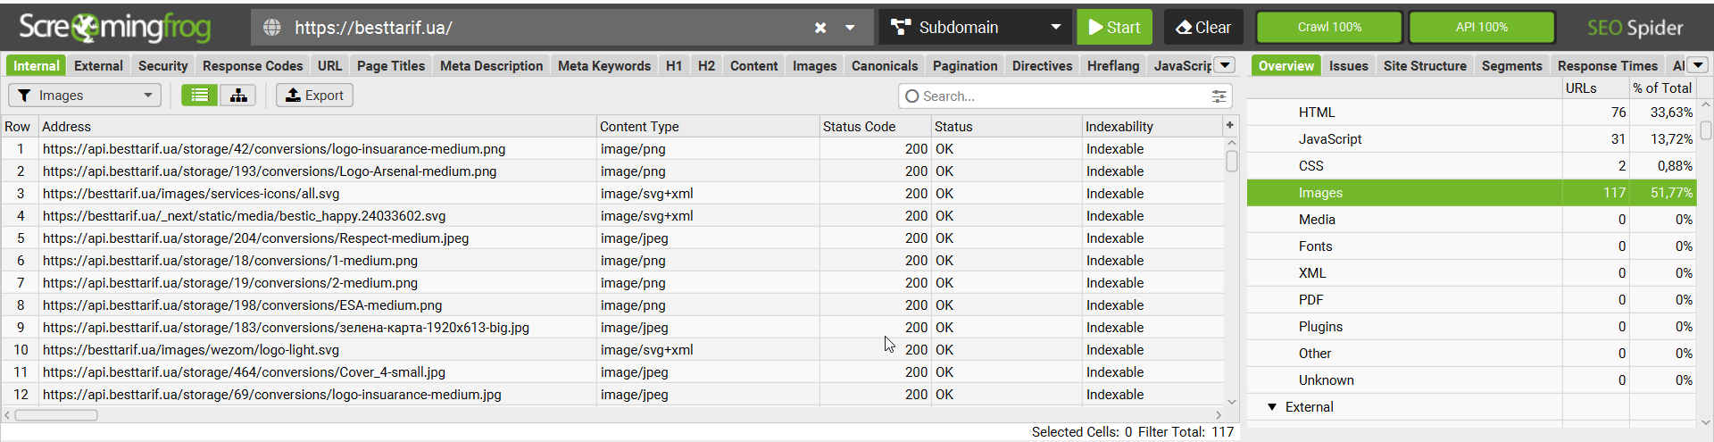
Task: Open the Response Codes tab
Action: pyautogui.click(x=253, y=65)
